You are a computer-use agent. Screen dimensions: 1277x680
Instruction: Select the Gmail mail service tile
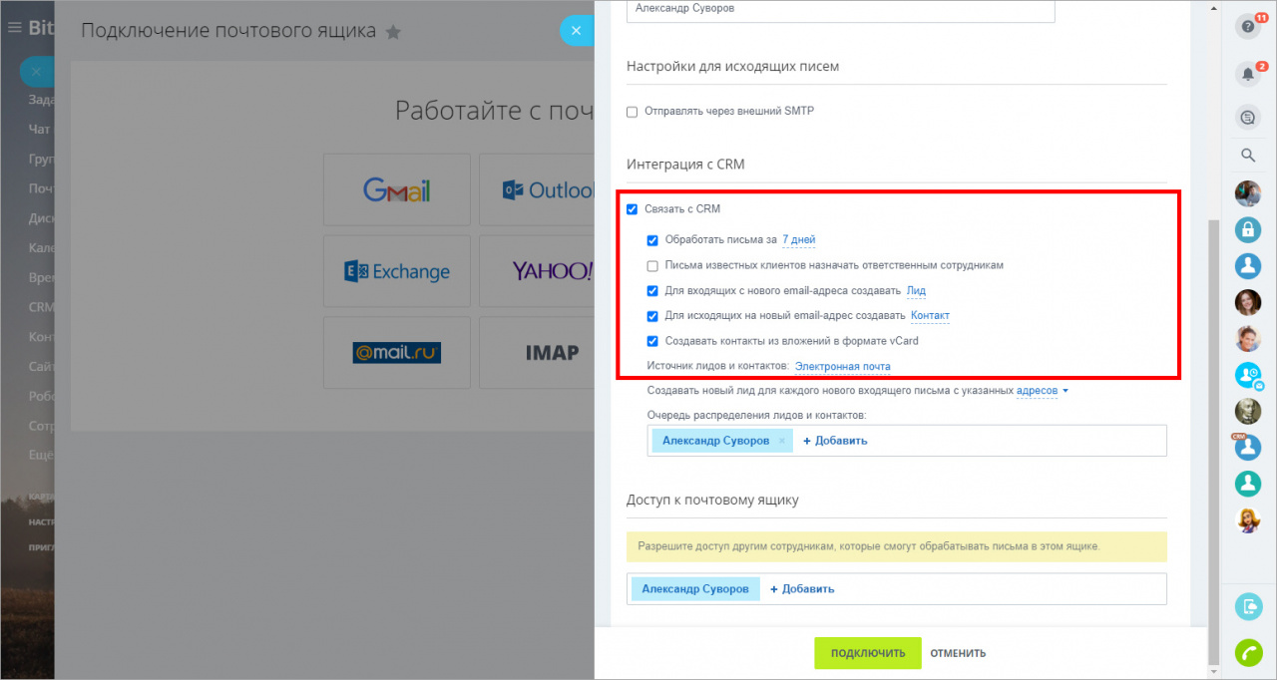click(396, 189)
